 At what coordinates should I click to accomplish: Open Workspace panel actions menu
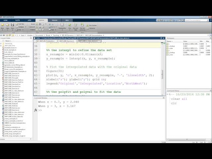211,38
